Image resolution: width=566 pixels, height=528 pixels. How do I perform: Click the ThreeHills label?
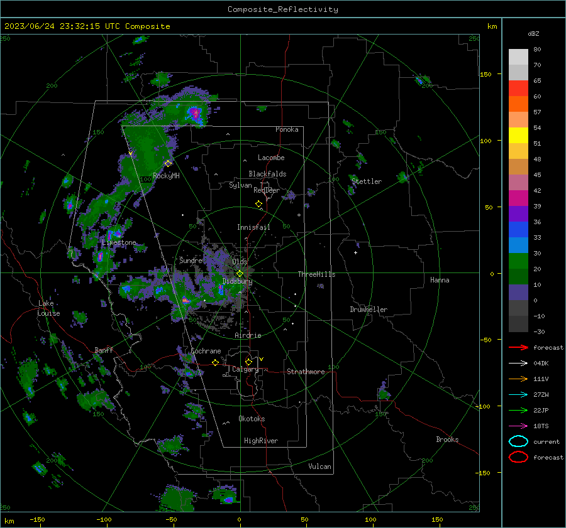(x=316, y=274)
